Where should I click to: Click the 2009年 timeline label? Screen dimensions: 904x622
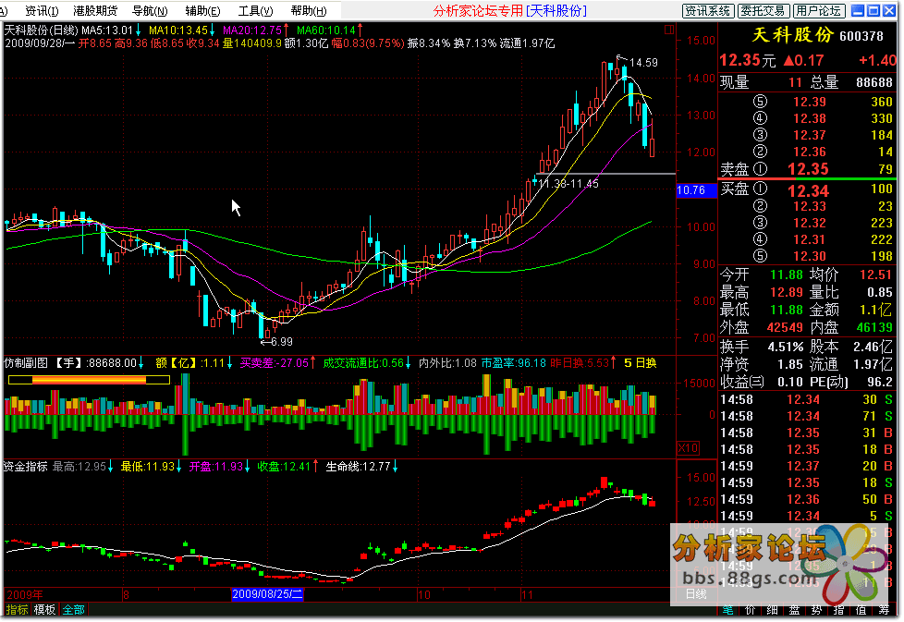coord(25,594)
